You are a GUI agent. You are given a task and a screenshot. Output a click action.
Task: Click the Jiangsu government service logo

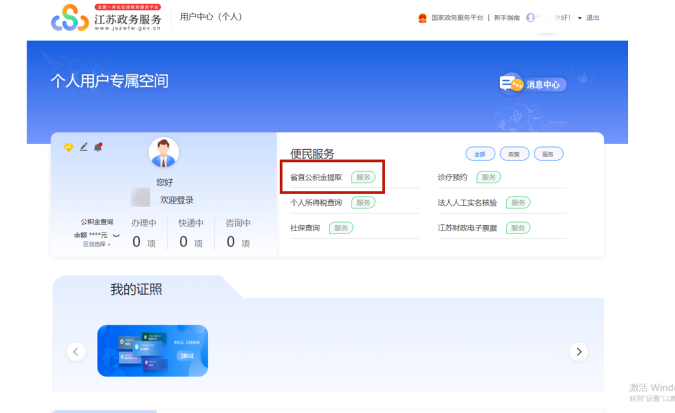106,18
